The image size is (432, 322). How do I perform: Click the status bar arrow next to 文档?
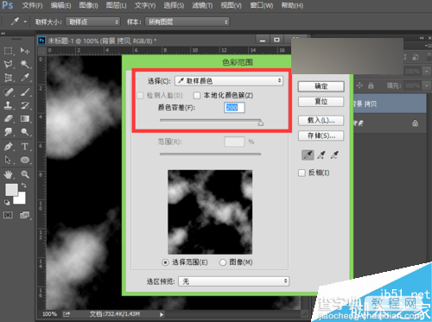(x=162, y=315)
